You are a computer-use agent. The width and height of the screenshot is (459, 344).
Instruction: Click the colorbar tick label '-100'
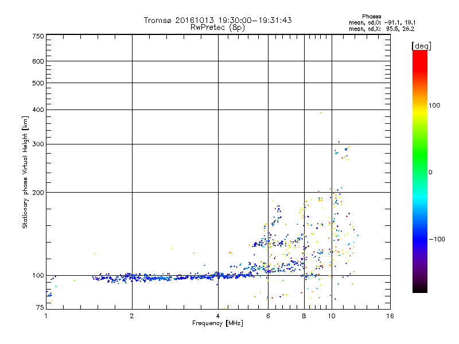pyautogui.click(x=437, y=239)
